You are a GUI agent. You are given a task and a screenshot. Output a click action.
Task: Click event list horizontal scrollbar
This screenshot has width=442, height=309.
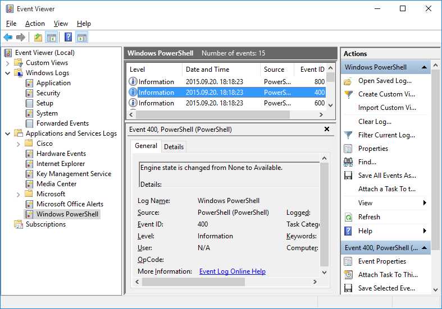click(213, 114)
